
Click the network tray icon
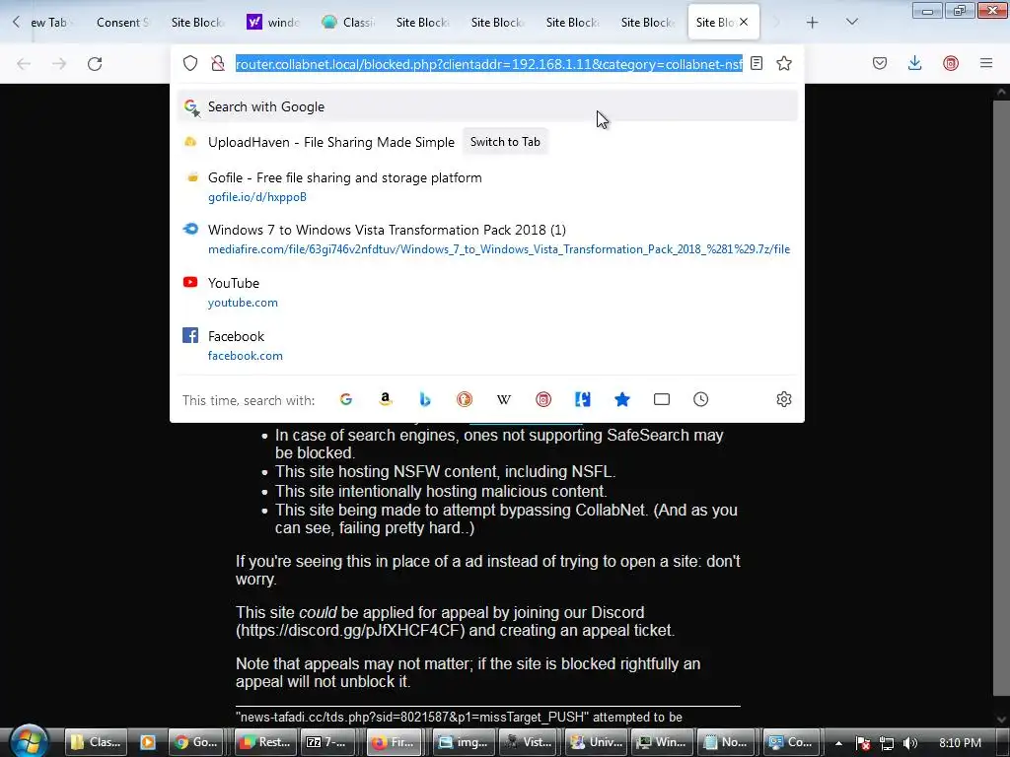tap(887, 743)
